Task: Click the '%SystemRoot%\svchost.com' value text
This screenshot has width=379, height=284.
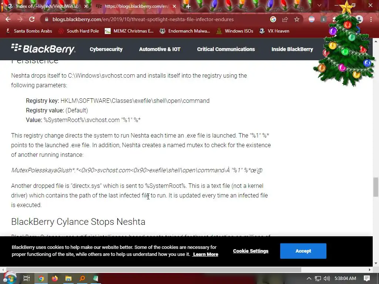Action: click(x=92, y=120)
